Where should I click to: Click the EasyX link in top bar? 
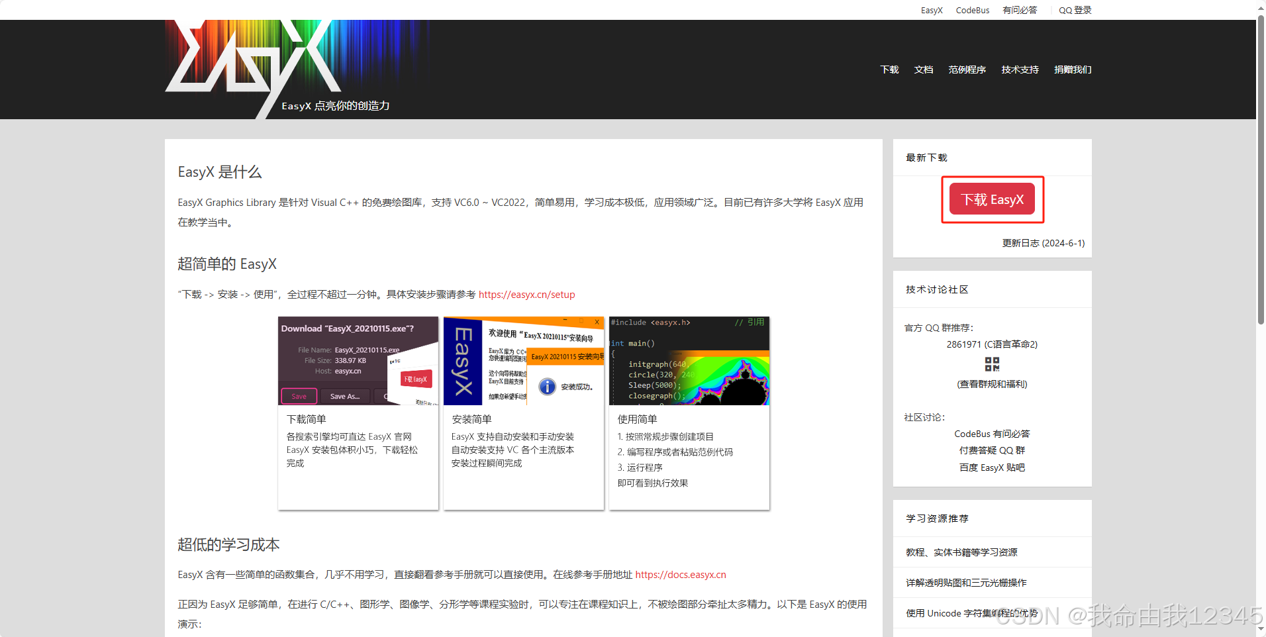tap(932, 10)
